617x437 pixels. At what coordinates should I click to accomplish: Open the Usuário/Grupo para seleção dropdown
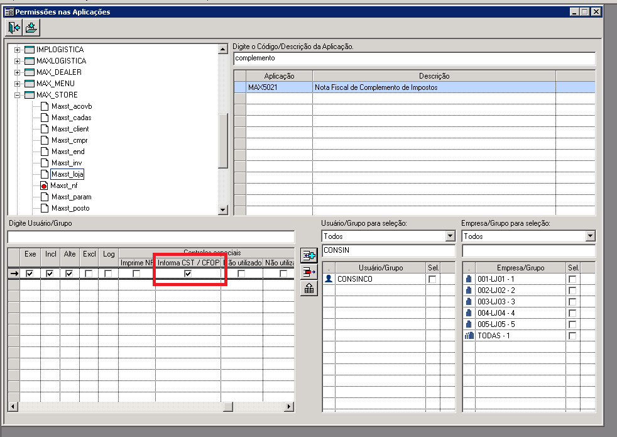click(450, 236)
